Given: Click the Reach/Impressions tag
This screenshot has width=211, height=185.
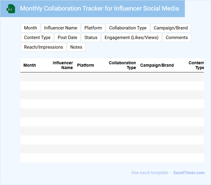Looking at the screenshot, I should click(44, 47).
